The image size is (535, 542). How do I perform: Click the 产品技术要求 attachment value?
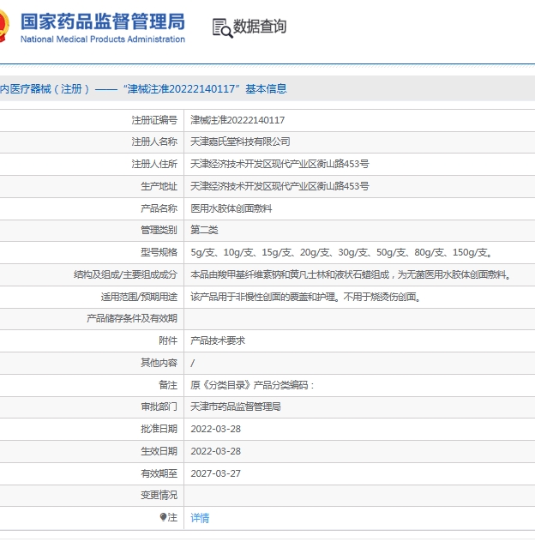218,340
